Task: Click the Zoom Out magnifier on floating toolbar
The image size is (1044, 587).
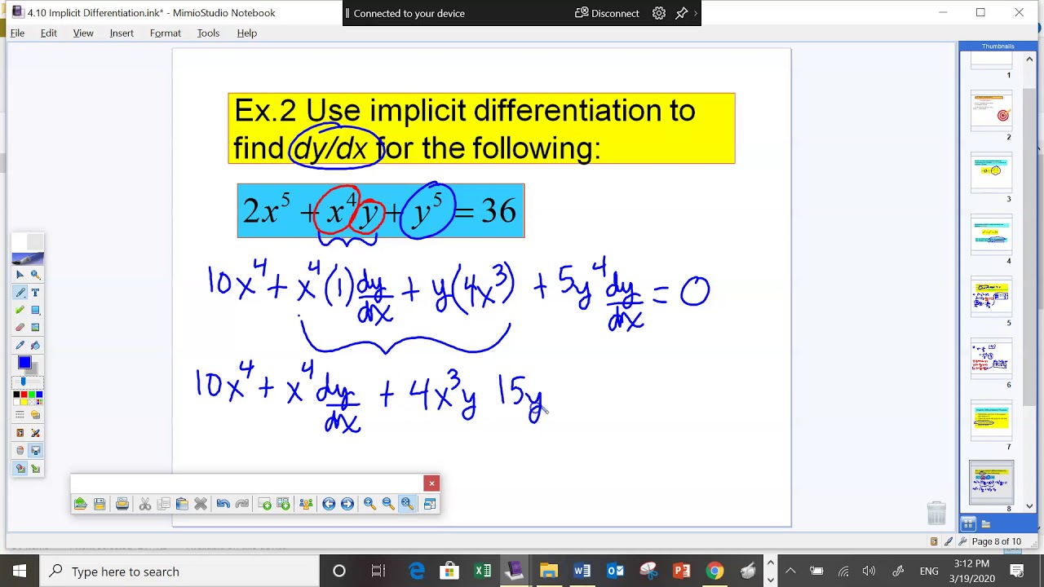Action: click(x=388, y=504)
